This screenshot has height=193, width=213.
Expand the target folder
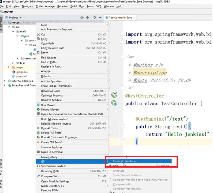point(9,67)
